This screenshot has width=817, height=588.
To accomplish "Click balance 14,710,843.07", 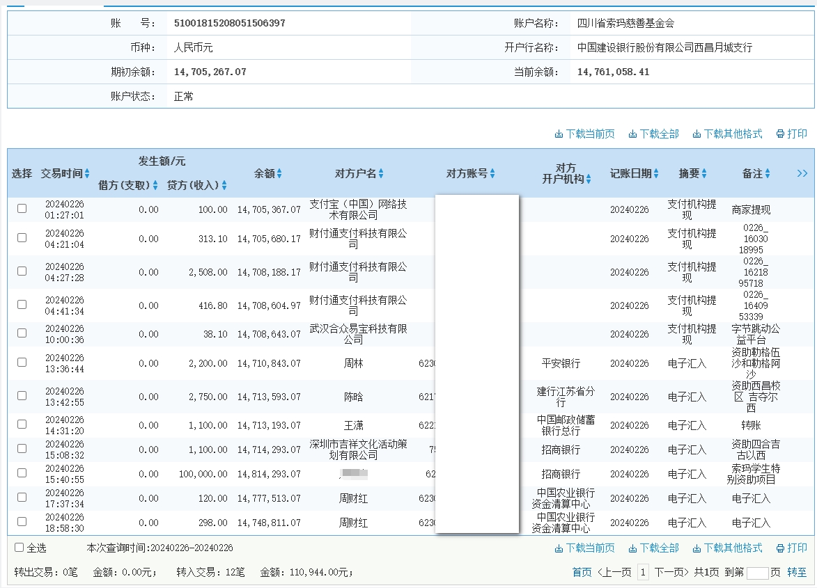I will tap(269, 363).
